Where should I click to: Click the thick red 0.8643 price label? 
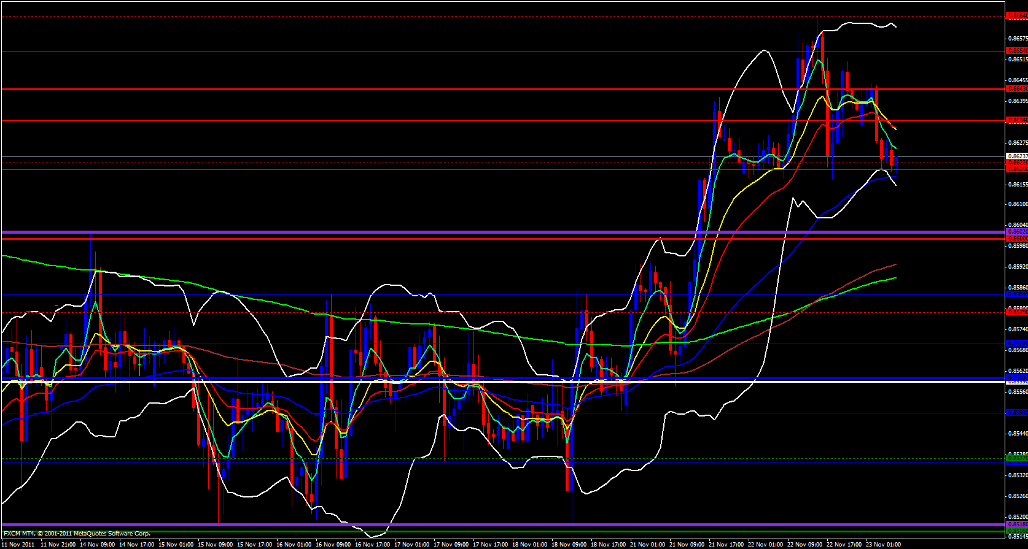[1017, 89]
